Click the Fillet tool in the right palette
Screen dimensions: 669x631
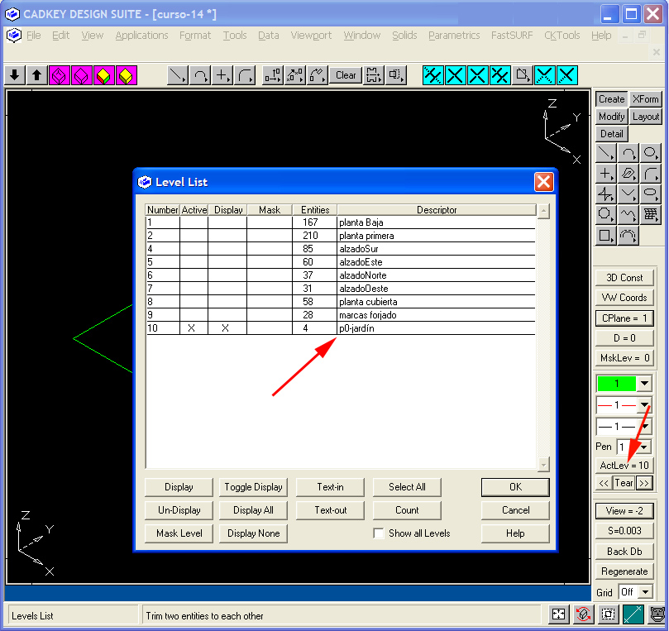[x=651, y=174]
